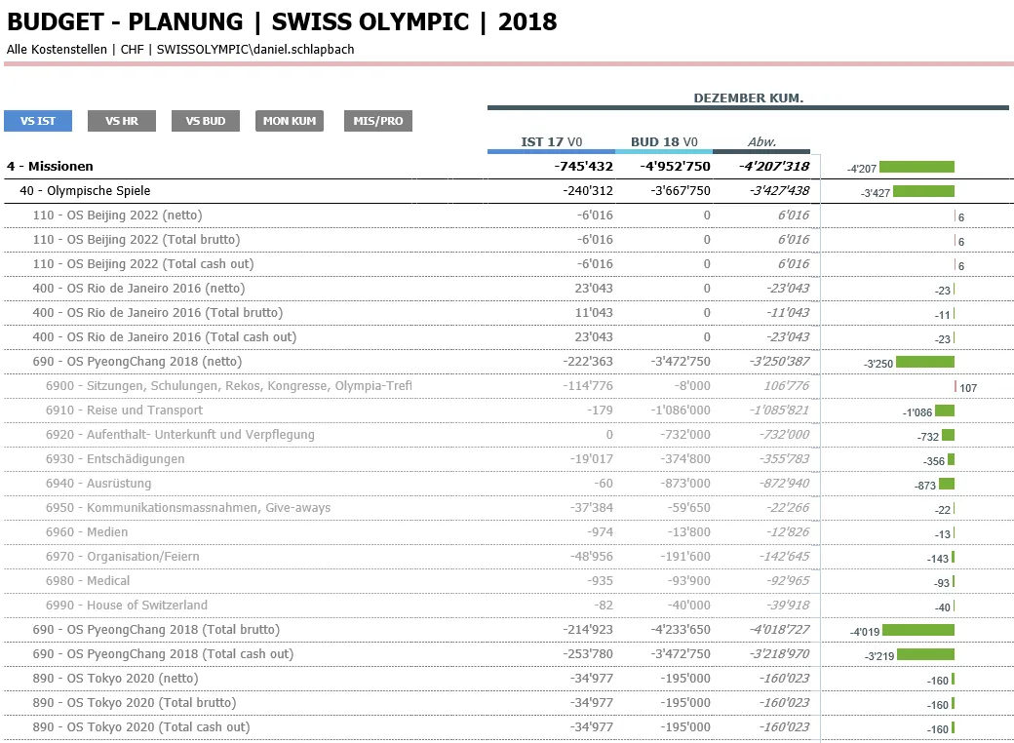Click the 106'776 deviation for Sitzungen row
1014x743 pixels.
tap(787, 386)
